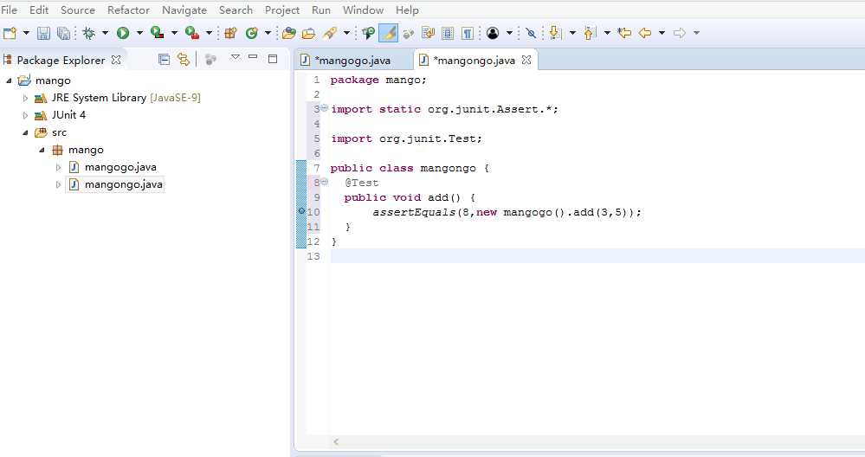Expand mangogo.java tree node arrow

(59, 167)
